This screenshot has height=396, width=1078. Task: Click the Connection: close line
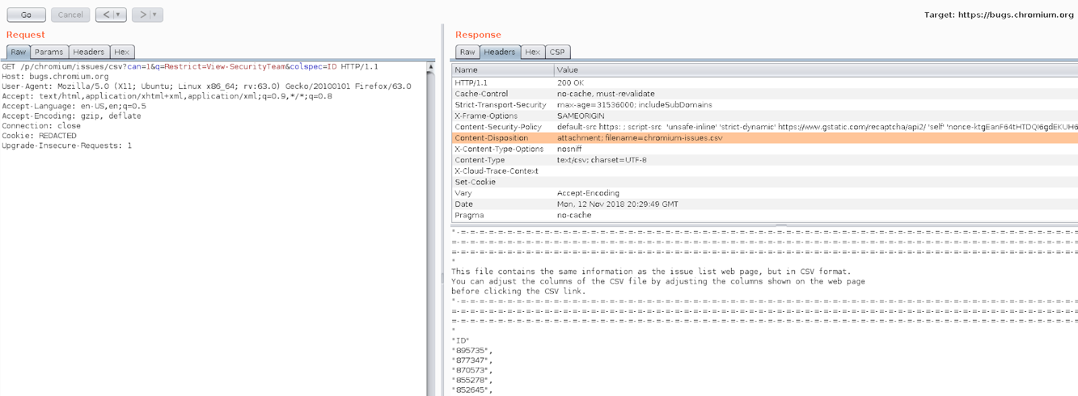(41, 126)
